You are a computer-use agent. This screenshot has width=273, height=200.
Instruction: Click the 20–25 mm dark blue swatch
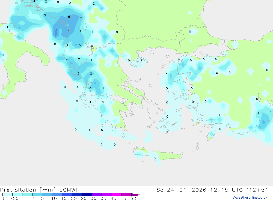tap(77, 195)
